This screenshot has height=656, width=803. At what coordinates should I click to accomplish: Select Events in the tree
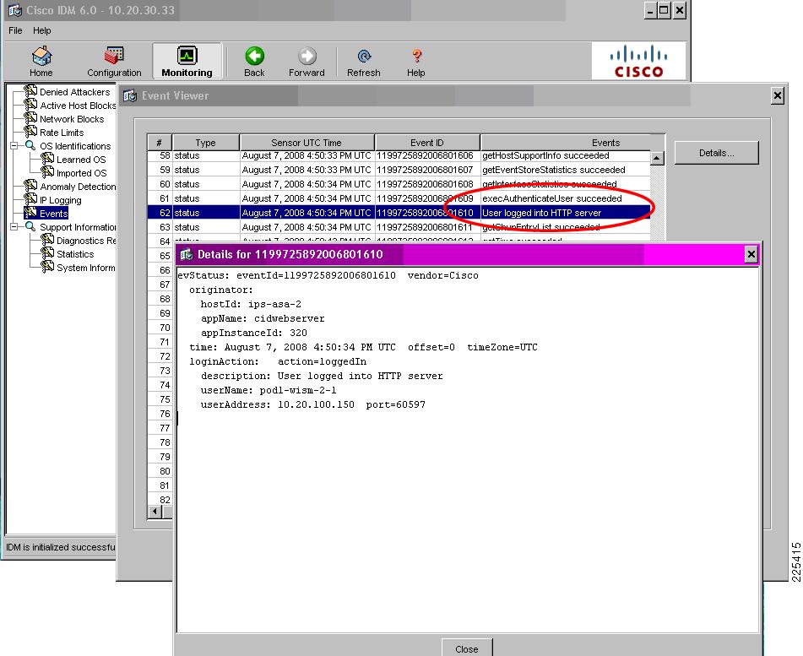(53, 214)
